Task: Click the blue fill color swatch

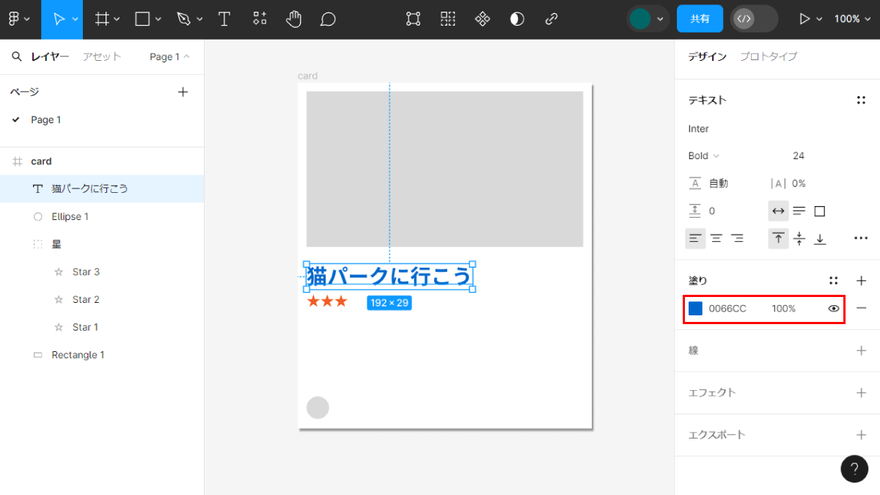Action: (x=695, y=309)
